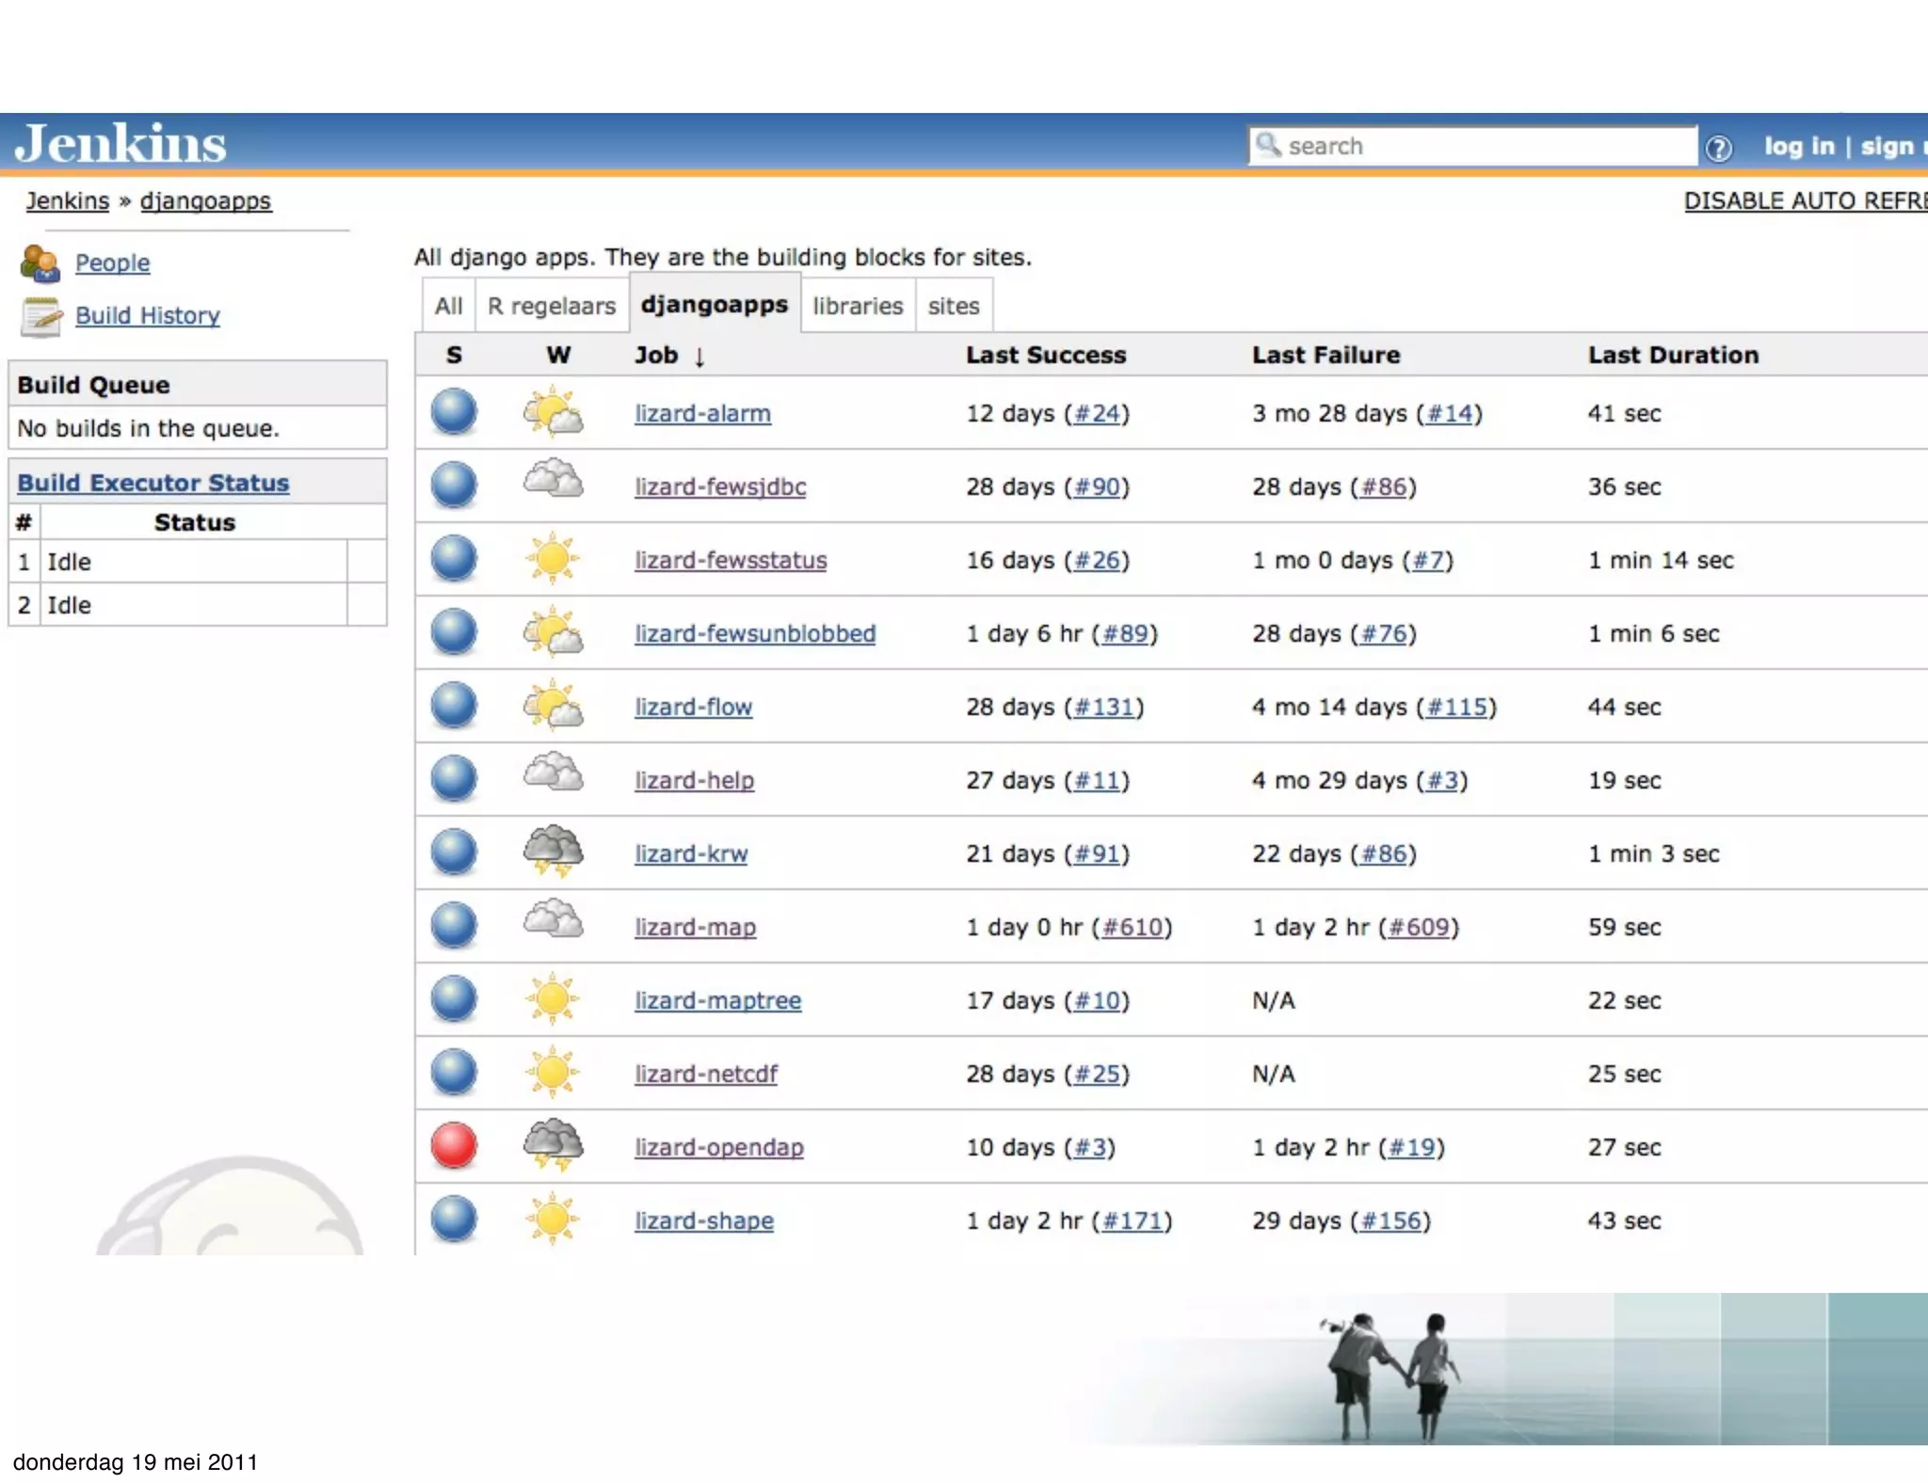Sort table by Last Failure column
This screenshot has width=1928, height=1483.
1325,355
